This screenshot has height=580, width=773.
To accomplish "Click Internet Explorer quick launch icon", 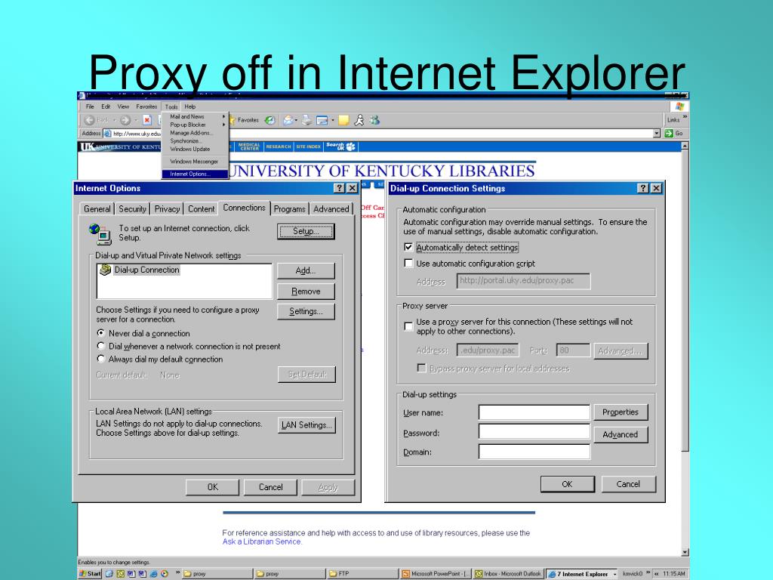I will (153, 574).
